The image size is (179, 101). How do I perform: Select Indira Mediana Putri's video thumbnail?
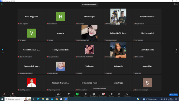coord(89,33)
